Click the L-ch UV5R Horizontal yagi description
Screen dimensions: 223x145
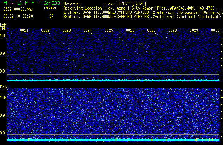[143, 12]
